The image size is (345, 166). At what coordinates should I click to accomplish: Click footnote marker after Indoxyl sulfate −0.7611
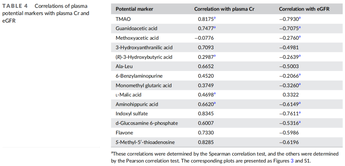click(299, 113)
